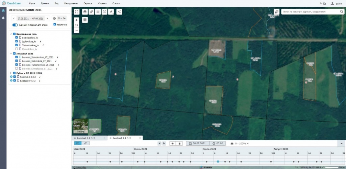
Task: Step to previous timeline image
Action: (159, 143)
